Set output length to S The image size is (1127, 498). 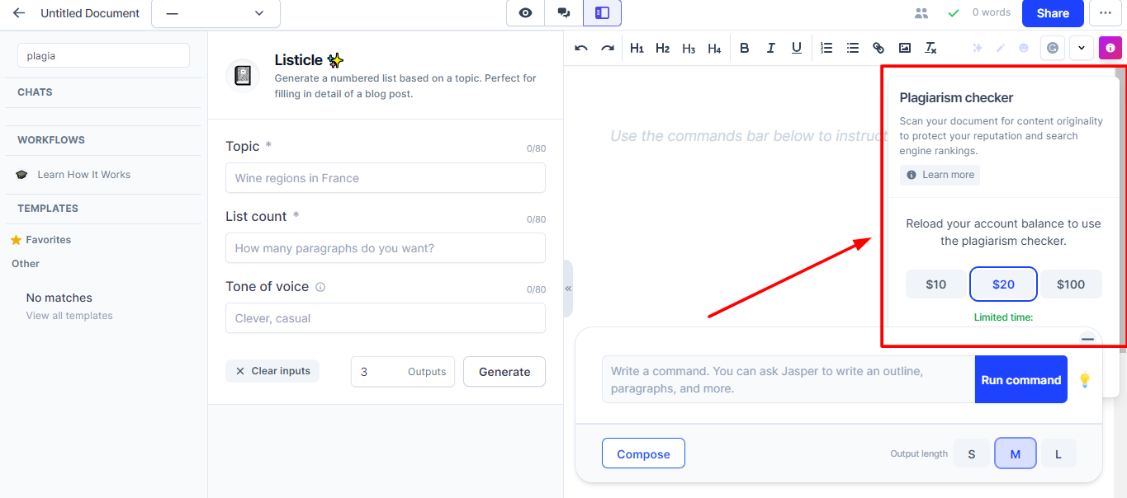click(x=972, y=453)
